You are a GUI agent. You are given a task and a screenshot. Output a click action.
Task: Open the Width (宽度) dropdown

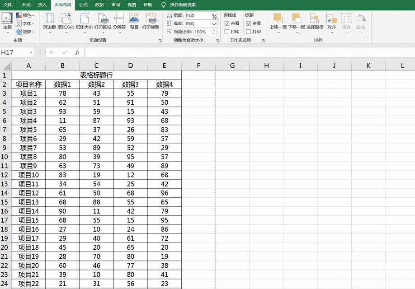click(214, 16)
